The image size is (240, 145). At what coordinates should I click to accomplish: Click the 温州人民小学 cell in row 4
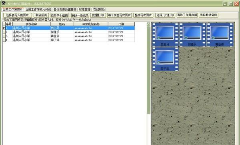coord(31,40)
